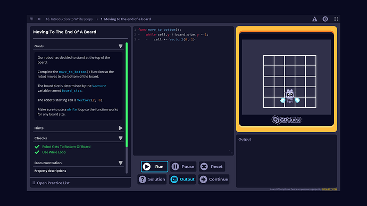Click the GDQuest logo under the board
This screenshot has width=367, height=206.
pos(287,119)
